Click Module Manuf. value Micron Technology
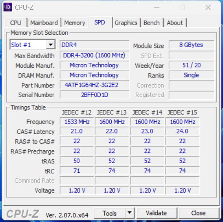This screenshot has height=222, width=223. [95, 65]
